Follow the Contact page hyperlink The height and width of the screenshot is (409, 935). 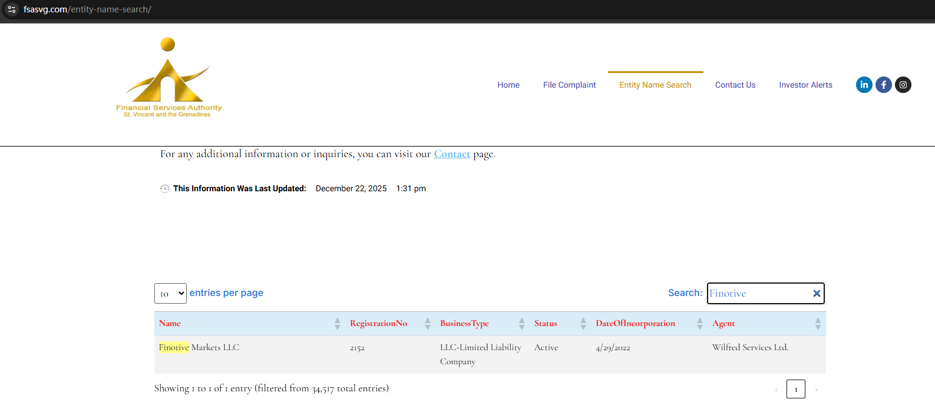pyautogui.click(x=452, y=154)
